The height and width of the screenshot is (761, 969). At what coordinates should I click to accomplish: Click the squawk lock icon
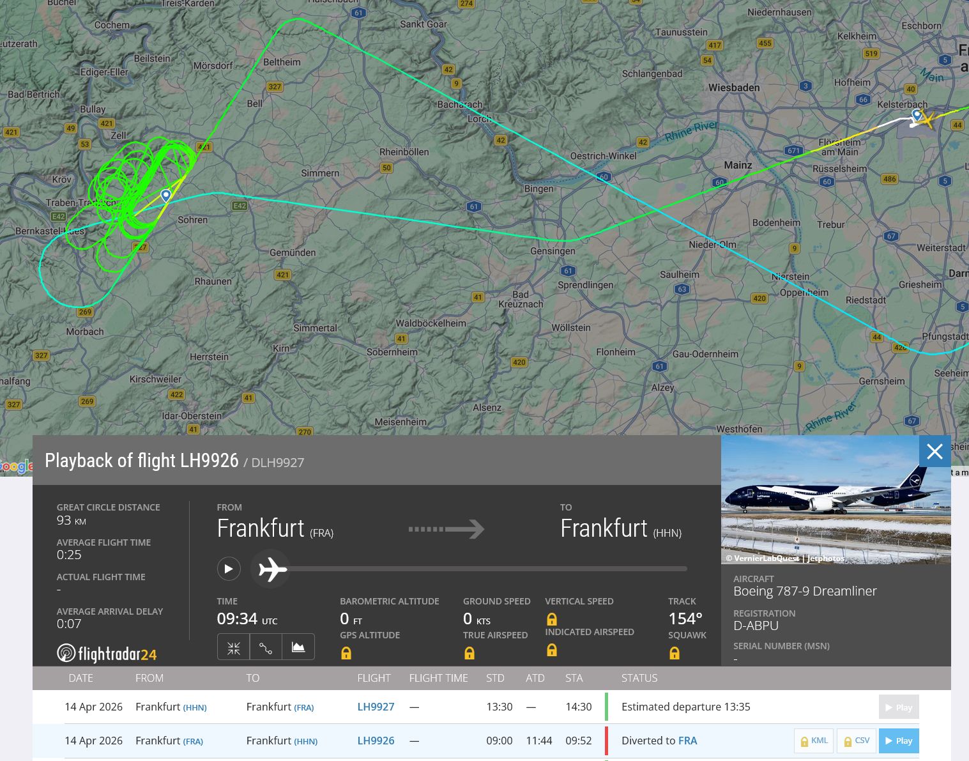click(674, 653)
